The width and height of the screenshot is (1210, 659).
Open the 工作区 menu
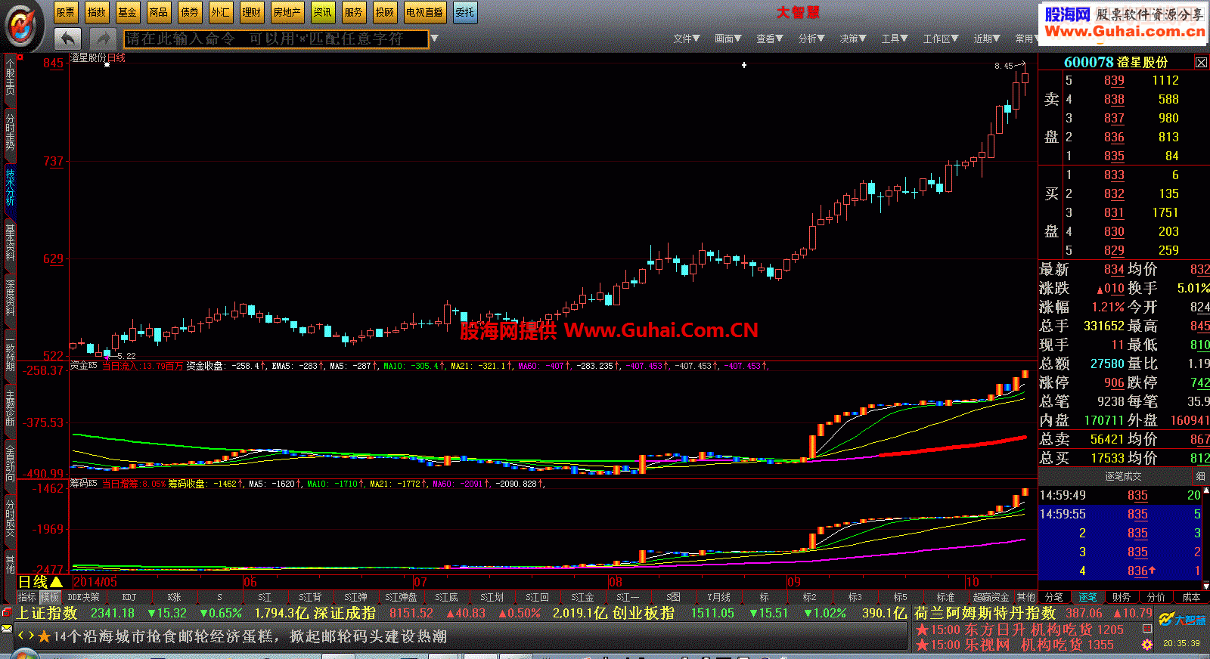coord(941,39)
